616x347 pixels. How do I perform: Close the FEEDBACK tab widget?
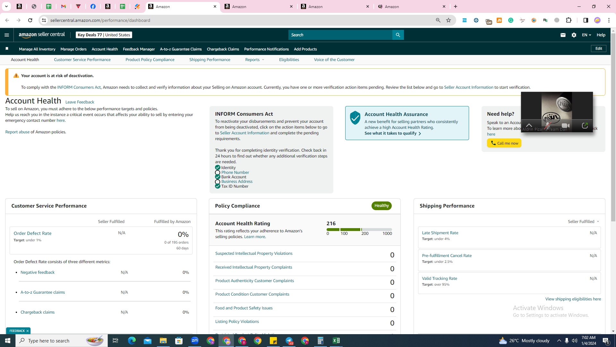(28, 331)
